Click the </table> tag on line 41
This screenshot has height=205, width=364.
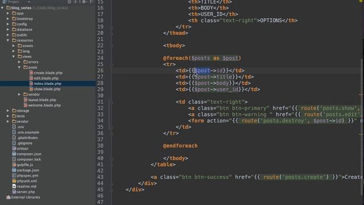coord(163,165)
